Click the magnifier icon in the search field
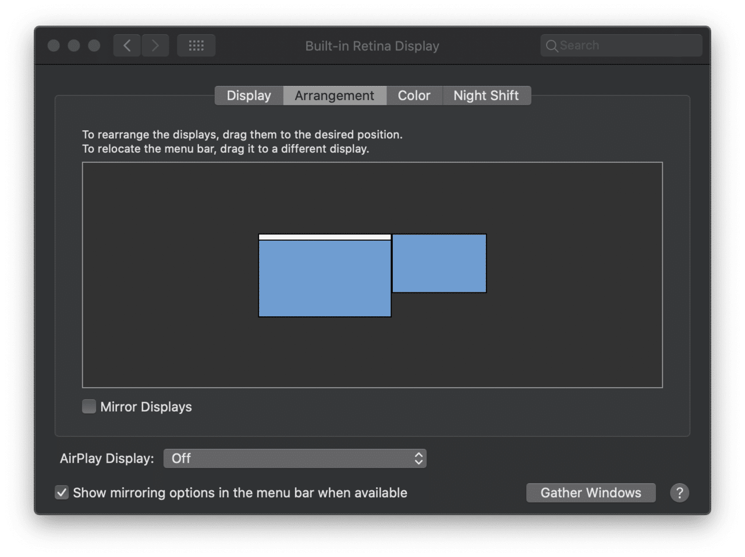 (x=551, y=45)
